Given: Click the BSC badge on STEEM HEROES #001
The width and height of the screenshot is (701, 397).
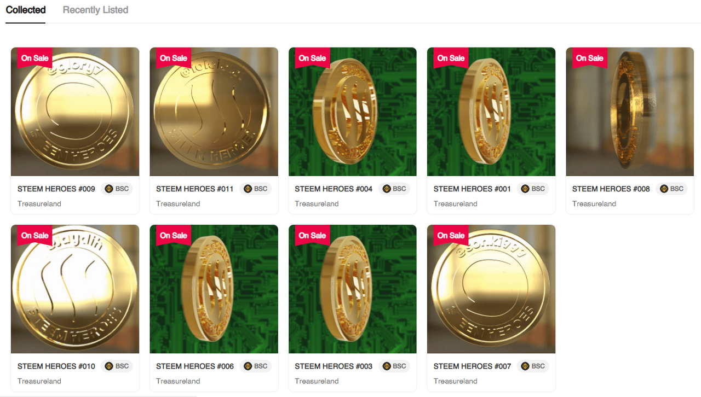Looking at the screenshot, I should (533, 189).
